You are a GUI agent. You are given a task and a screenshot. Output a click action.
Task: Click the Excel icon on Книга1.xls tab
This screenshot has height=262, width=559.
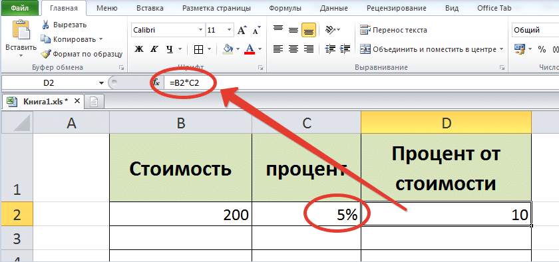(x=12, y=102)
